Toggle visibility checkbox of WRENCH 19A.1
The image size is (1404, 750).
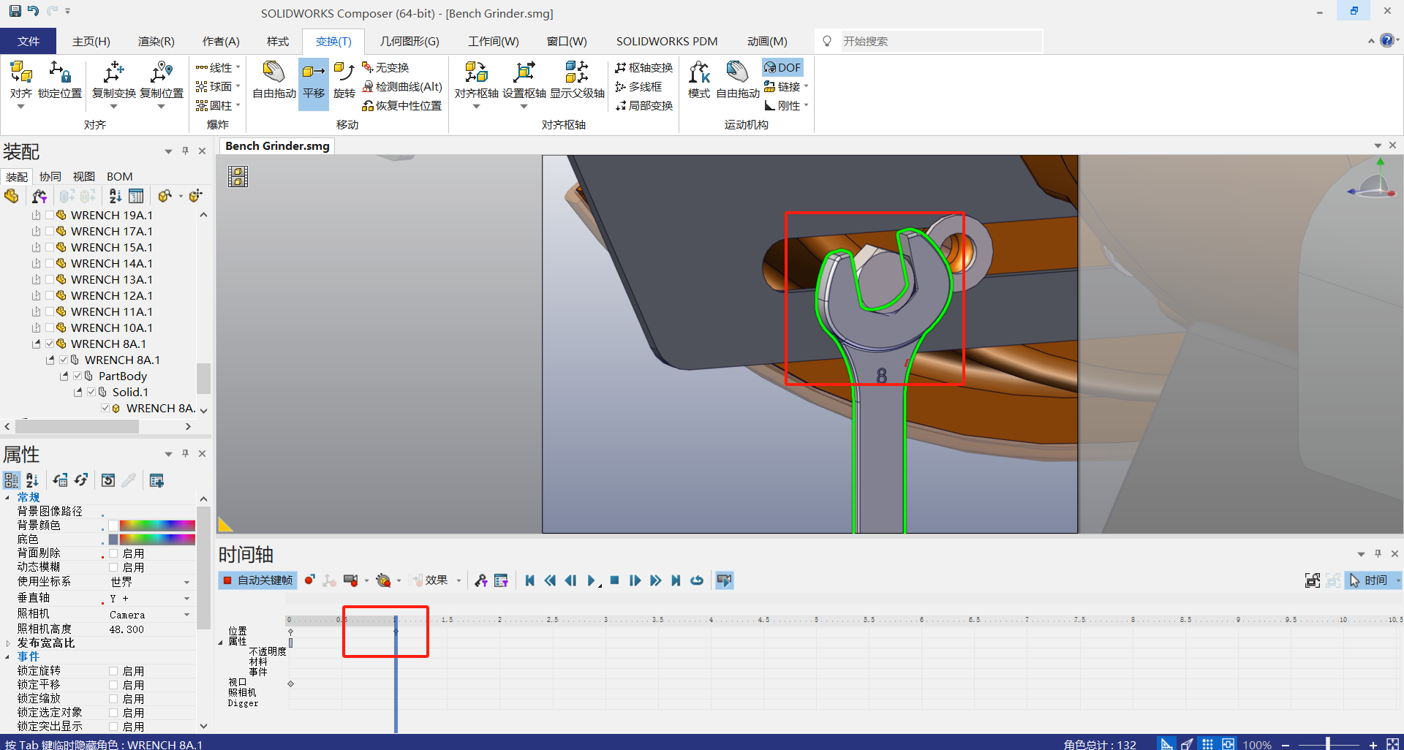50,215
